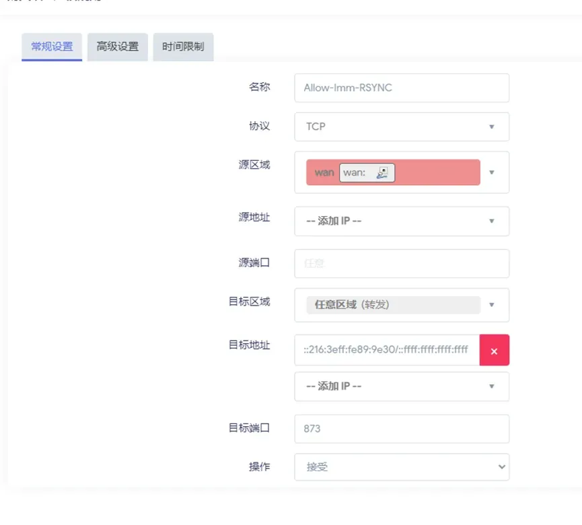
Task: Select the red wan zone badge
Action: point(393,172)
